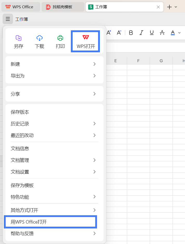
Task: Choose 用WPS Office打开 menu item
Action: coord(50,222)
